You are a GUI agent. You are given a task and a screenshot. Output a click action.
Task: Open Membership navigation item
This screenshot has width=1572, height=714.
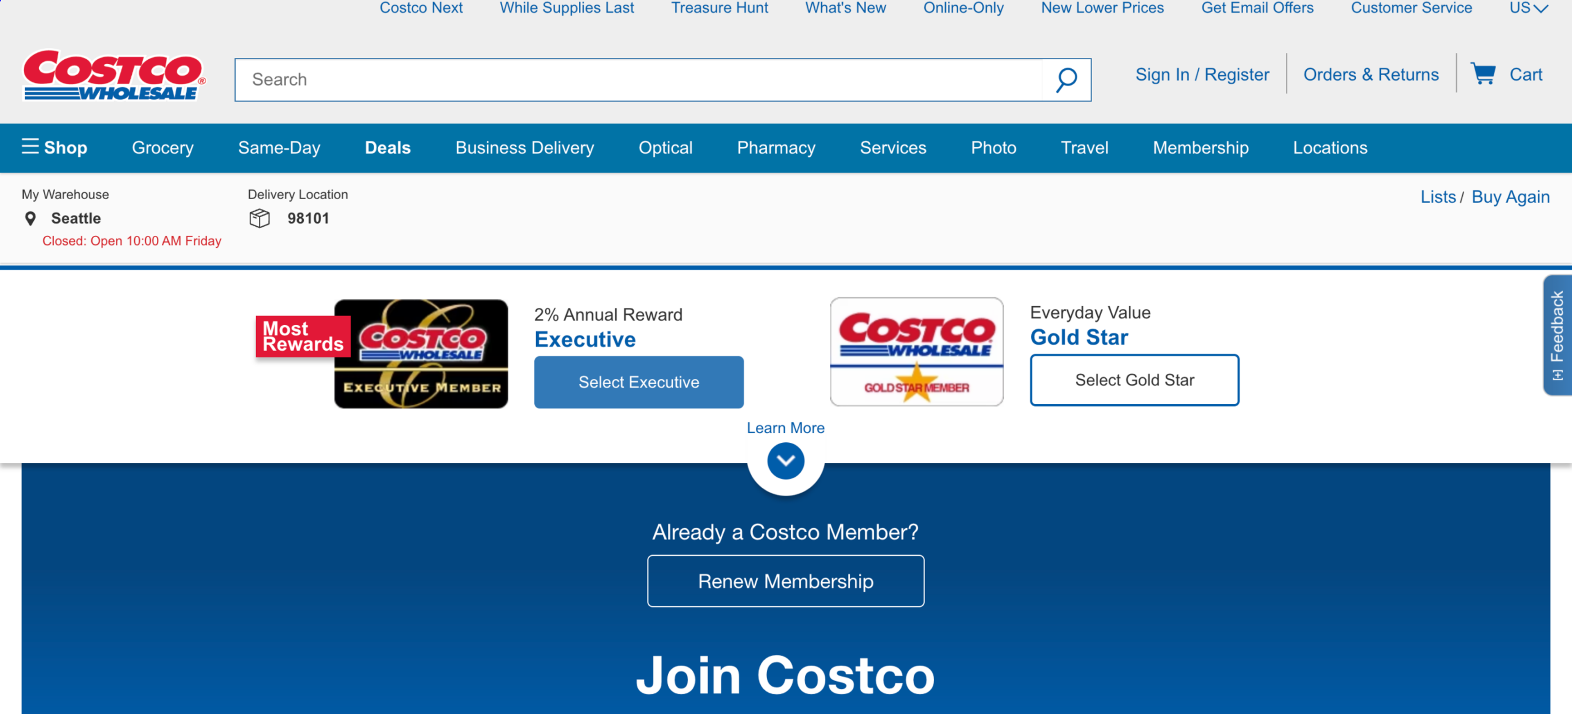(1200, 148)
